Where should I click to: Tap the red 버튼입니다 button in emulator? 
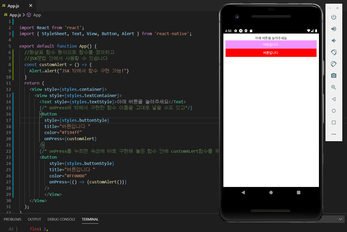coord(271,53)
